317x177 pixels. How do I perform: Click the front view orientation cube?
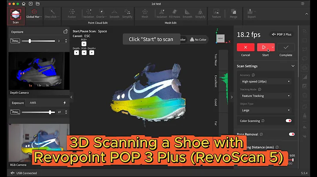click(221, 38)
